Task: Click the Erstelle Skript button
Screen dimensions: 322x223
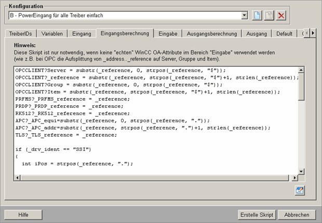Action: pos(257,215)
